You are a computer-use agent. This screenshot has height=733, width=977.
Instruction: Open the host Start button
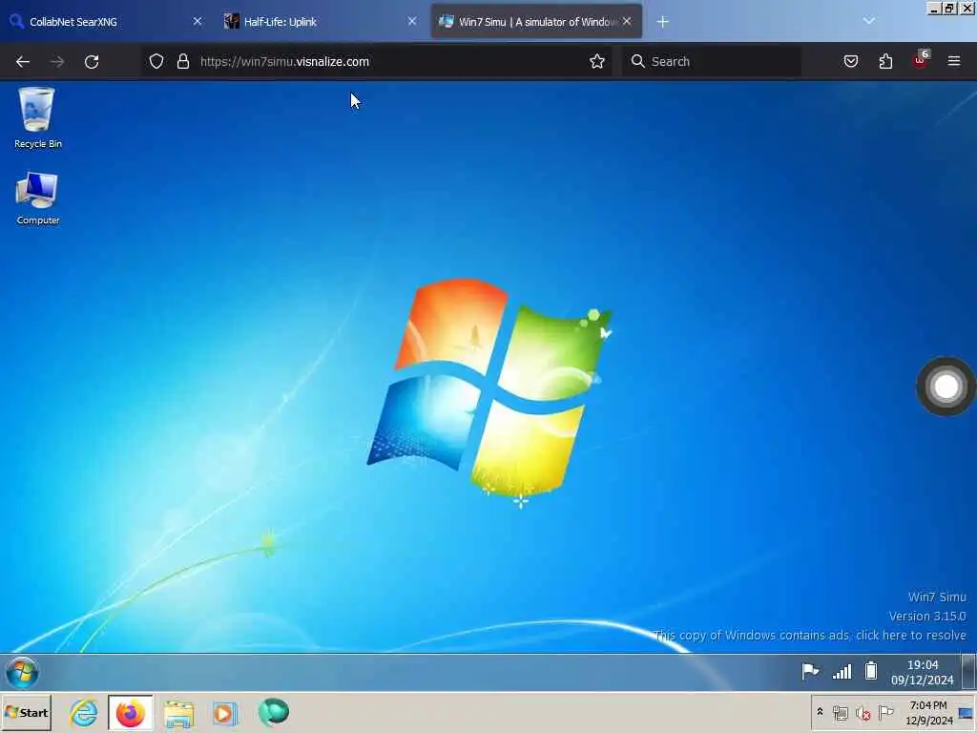[x=26, y=712]
